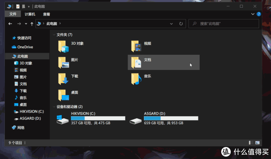Open HIKVISION (C:) in the sidebar
Screen dimensions: 271x159
pyautogui.click(x=29, y=111)
